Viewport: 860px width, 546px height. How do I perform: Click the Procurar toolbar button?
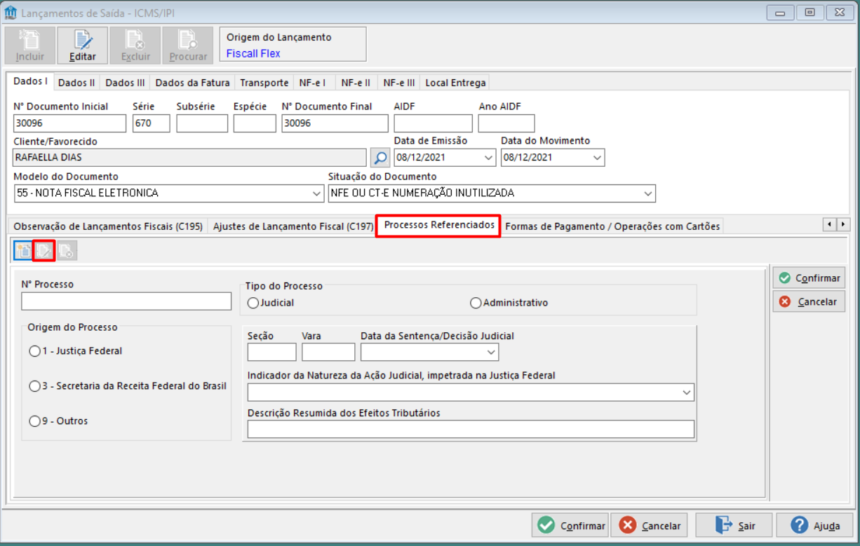[x=188, y=46]
